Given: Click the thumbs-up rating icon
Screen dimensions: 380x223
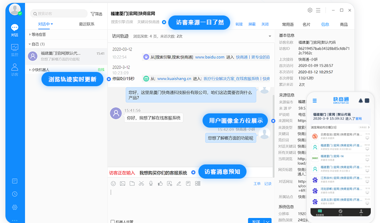Looking at the screenshot, I should tap(160, 183).
